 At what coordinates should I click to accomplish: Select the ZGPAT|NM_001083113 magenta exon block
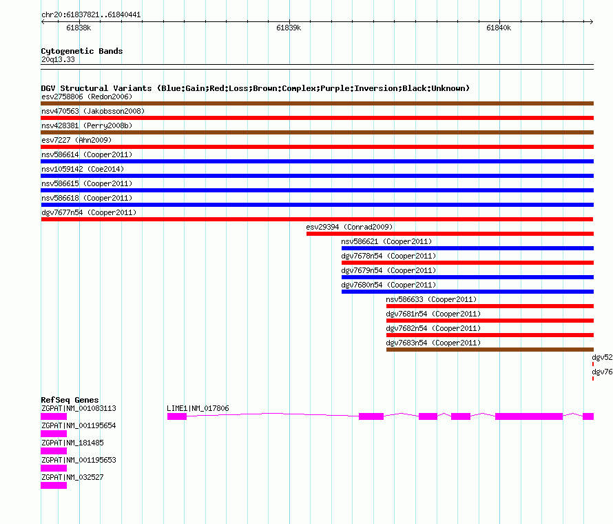[x=54, y=416]
